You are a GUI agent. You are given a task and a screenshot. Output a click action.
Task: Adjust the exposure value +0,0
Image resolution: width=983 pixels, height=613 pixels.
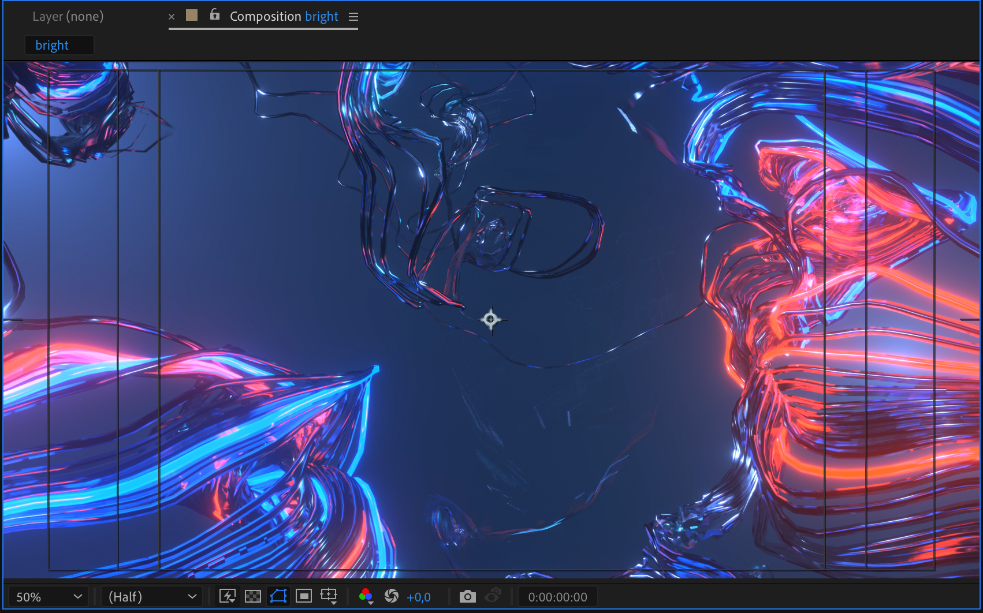click(419, 597)
